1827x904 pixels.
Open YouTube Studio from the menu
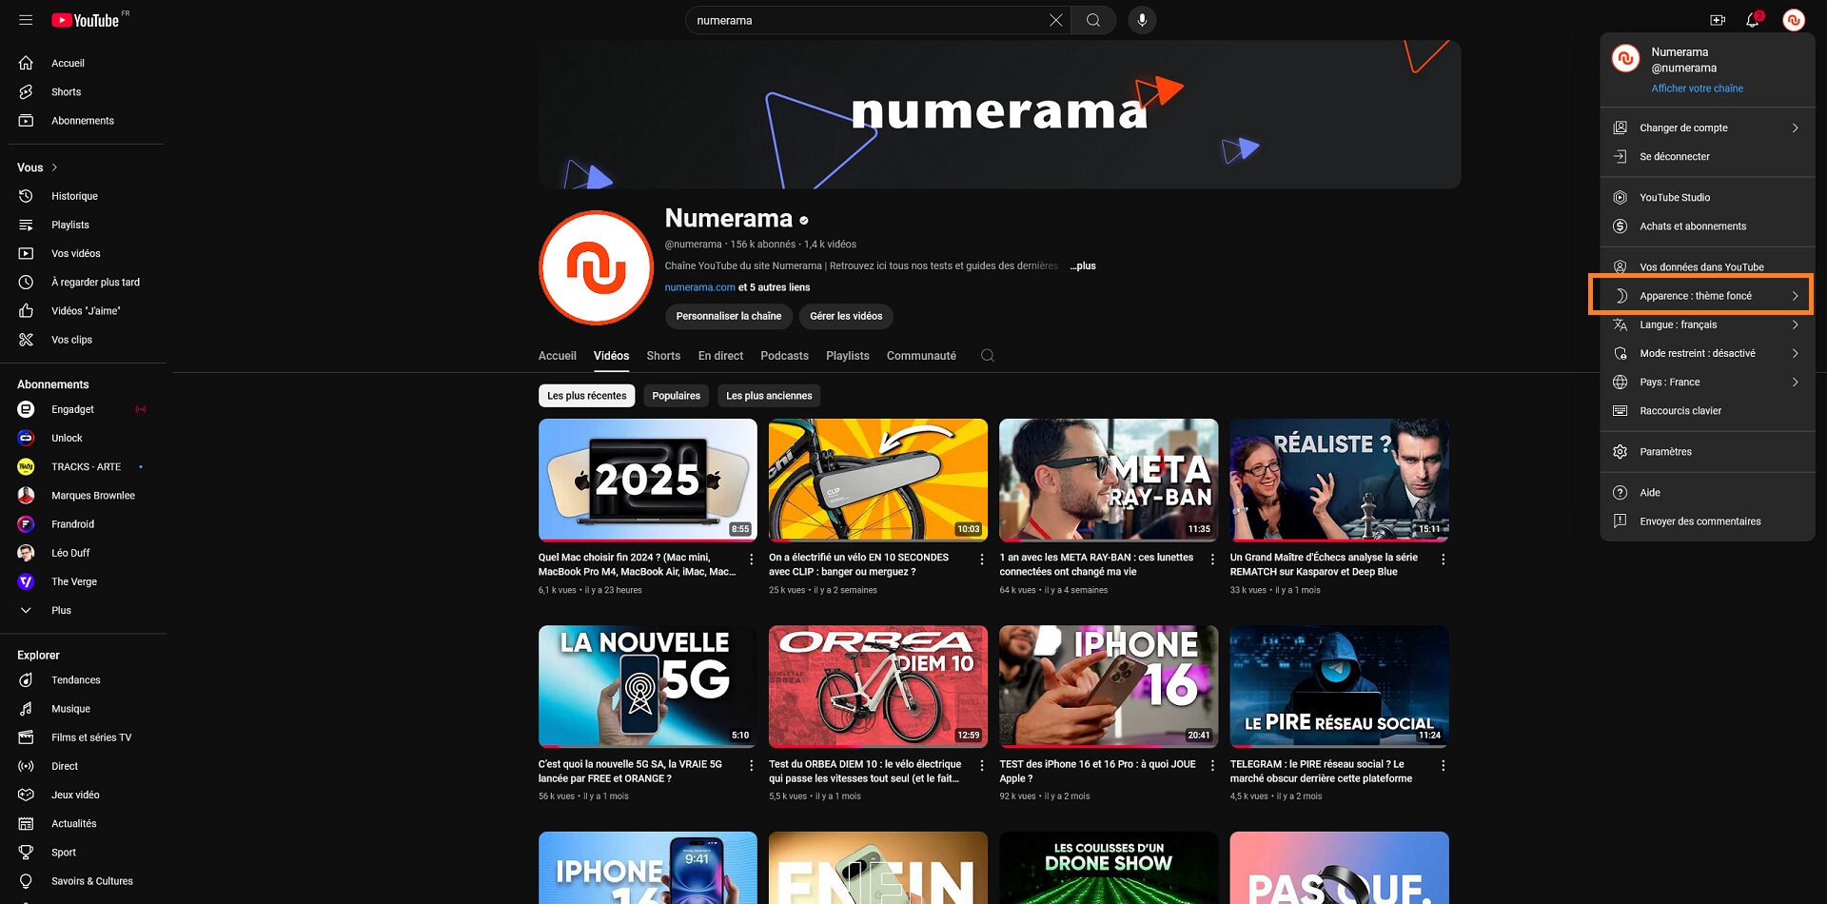pyautogui.click(x=1707, y=197)
